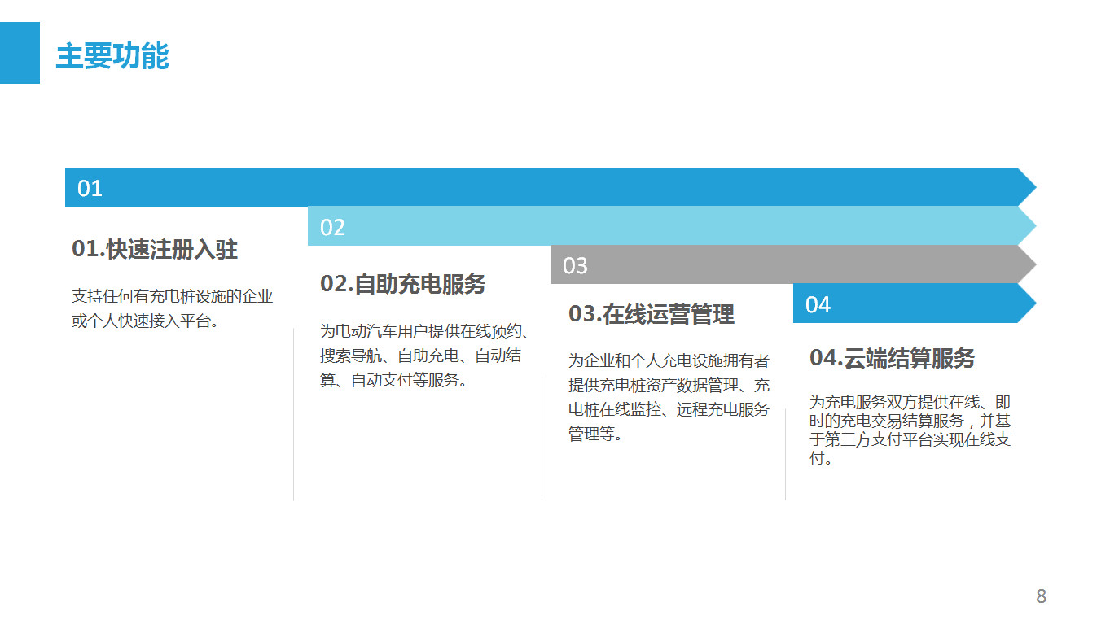Select the blue square beside the title

(x=20, y=53)
